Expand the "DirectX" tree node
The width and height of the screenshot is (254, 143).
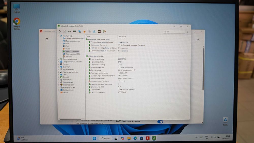tap(58, 77)
